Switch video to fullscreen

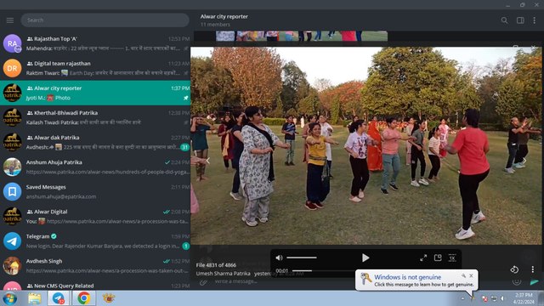(423, 258)
